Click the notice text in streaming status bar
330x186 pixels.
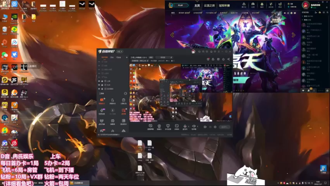pyautogui.click(x=110, y=135)
